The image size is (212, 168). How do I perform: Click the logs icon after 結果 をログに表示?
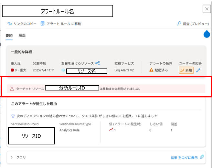[x=202, y=157]
